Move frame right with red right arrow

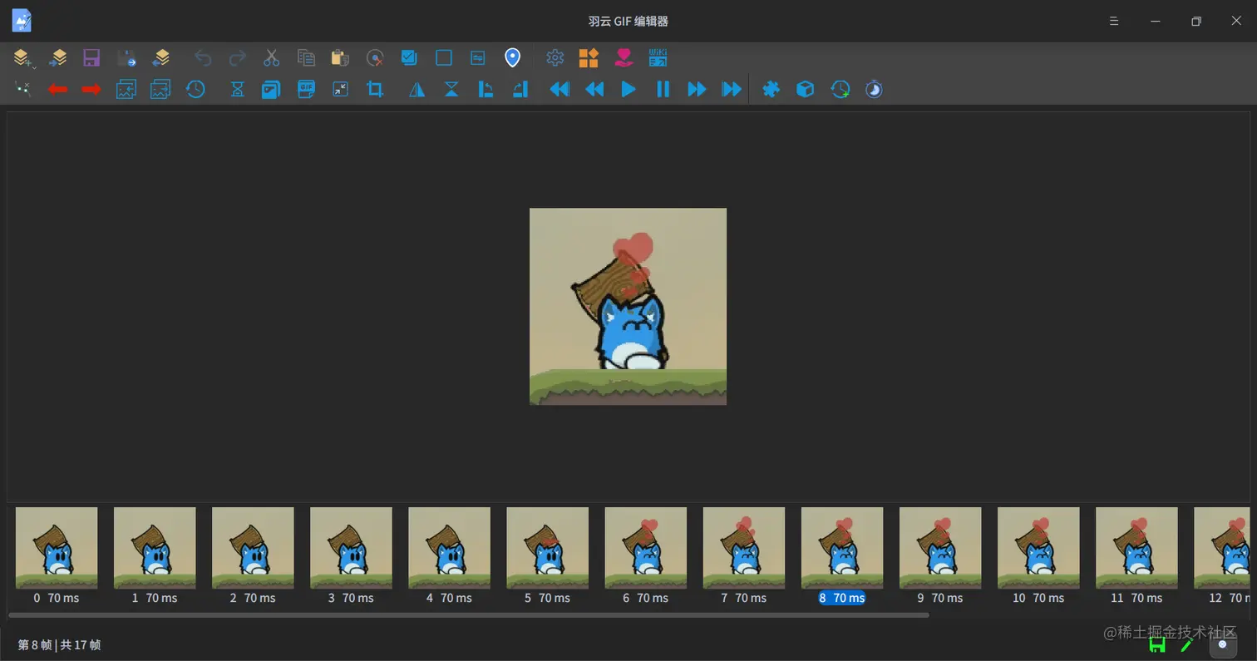point(91,89)
